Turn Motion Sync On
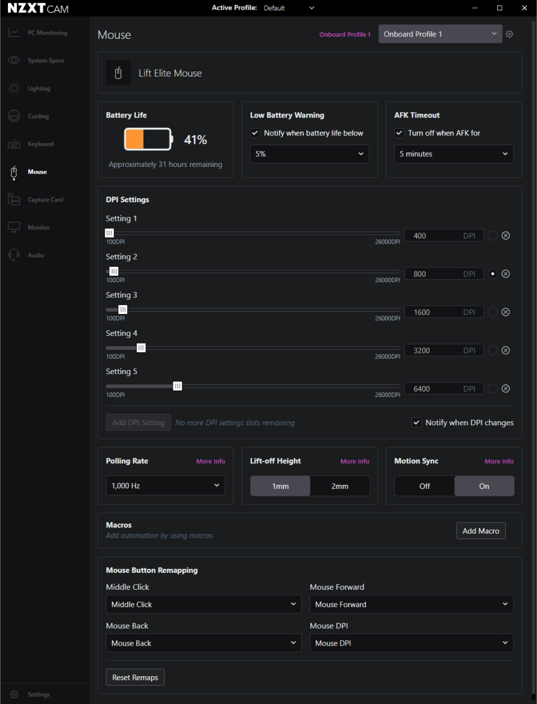Image resolution: width=537 pixels, height=704 pixels. (x=484, y=486)
